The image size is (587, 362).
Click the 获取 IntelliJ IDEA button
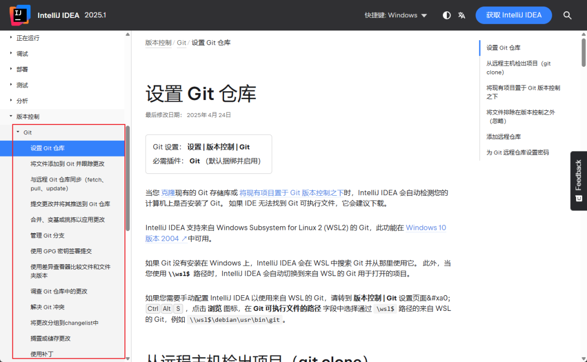514,15
